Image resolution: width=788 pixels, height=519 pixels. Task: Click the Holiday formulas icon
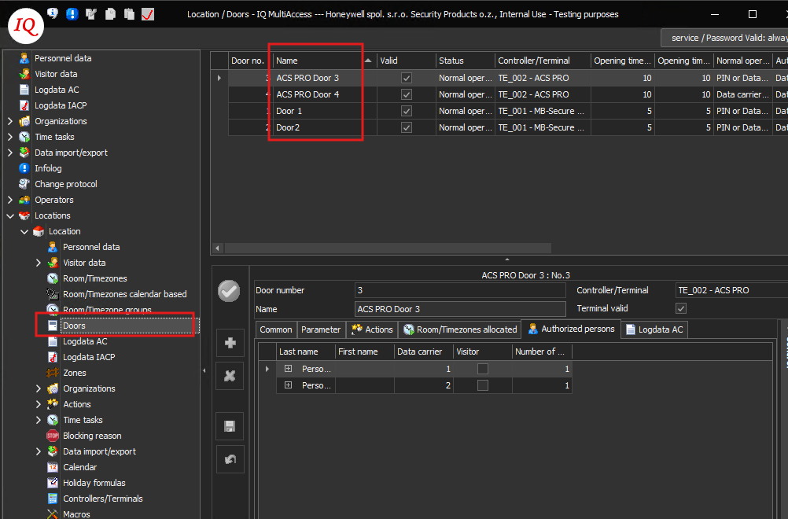point(52,483)
